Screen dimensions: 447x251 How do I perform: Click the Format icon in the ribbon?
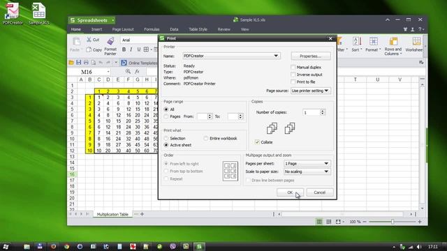pos(374,42)
